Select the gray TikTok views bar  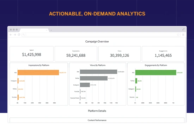94,78
